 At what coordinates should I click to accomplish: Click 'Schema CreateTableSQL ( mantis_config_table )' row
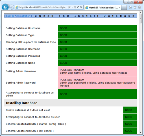[x=36, y=124]
